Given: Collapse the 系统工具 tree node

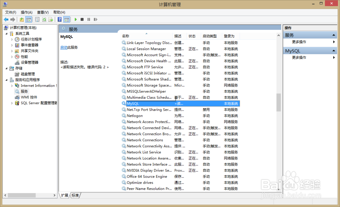Looking at the screenshot, I should pyautogui.click(x=6, y=34).
